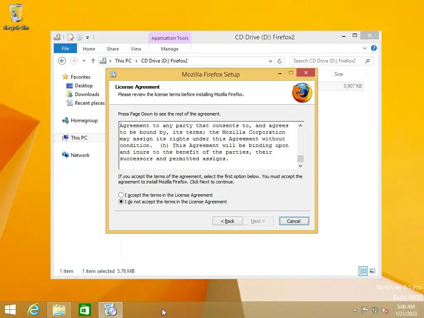Click the 5,907 KB file size cell
The width and height of the screenshot is (424, 318).
click(x=353, y=86)
